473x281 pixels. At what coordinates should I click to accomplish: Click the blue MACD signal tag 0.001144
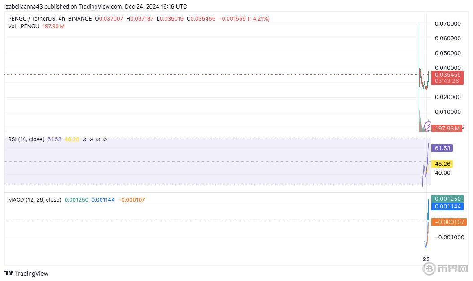coord(447,207)
